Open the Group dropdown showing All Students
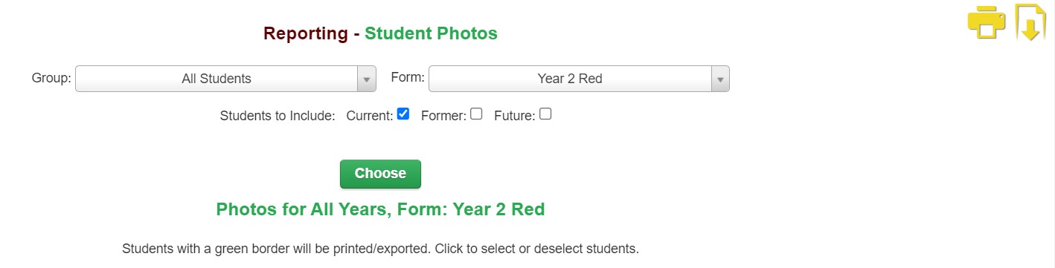This screenshot has width=1055, height=268. tap(225, 79)
